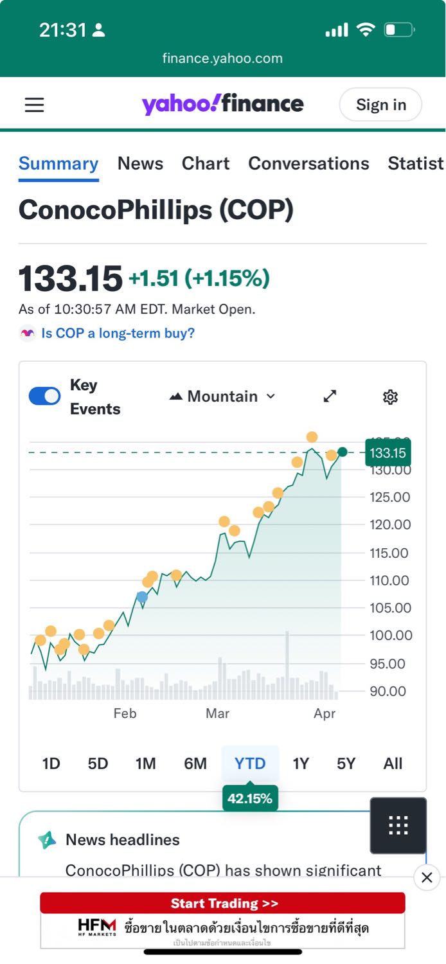
Task: Open 'Is COP a long-term buy?' link
Action: pyautogui.click(x=118, y=333)
